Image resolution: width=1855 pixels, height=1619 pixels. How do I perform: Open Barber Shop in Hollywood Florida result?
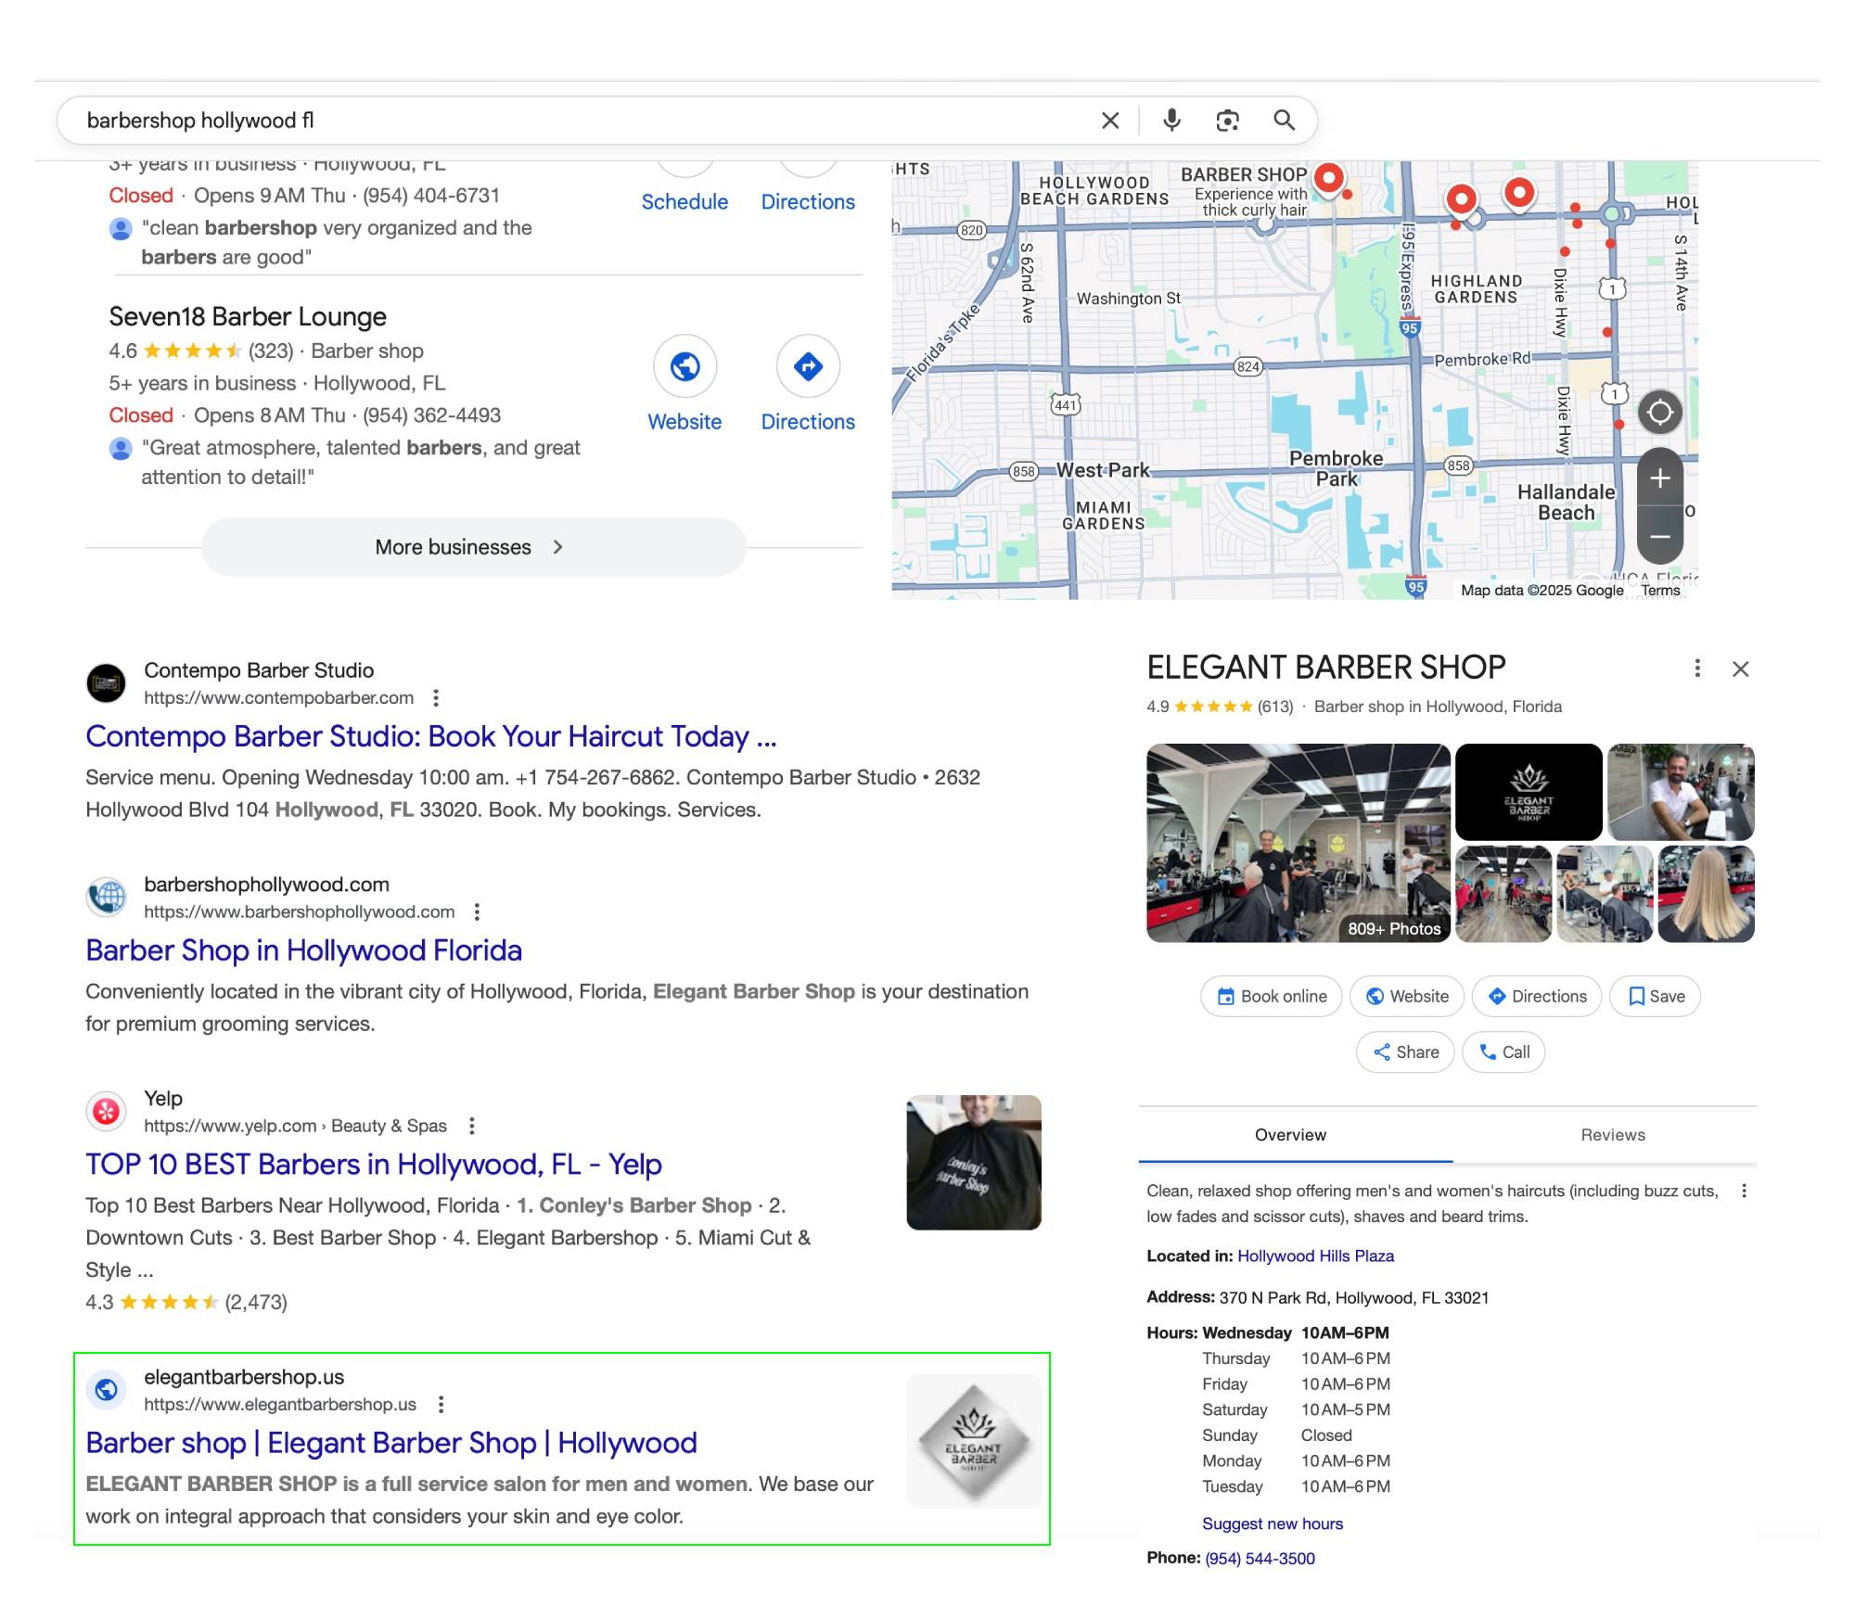click(303, 950)
